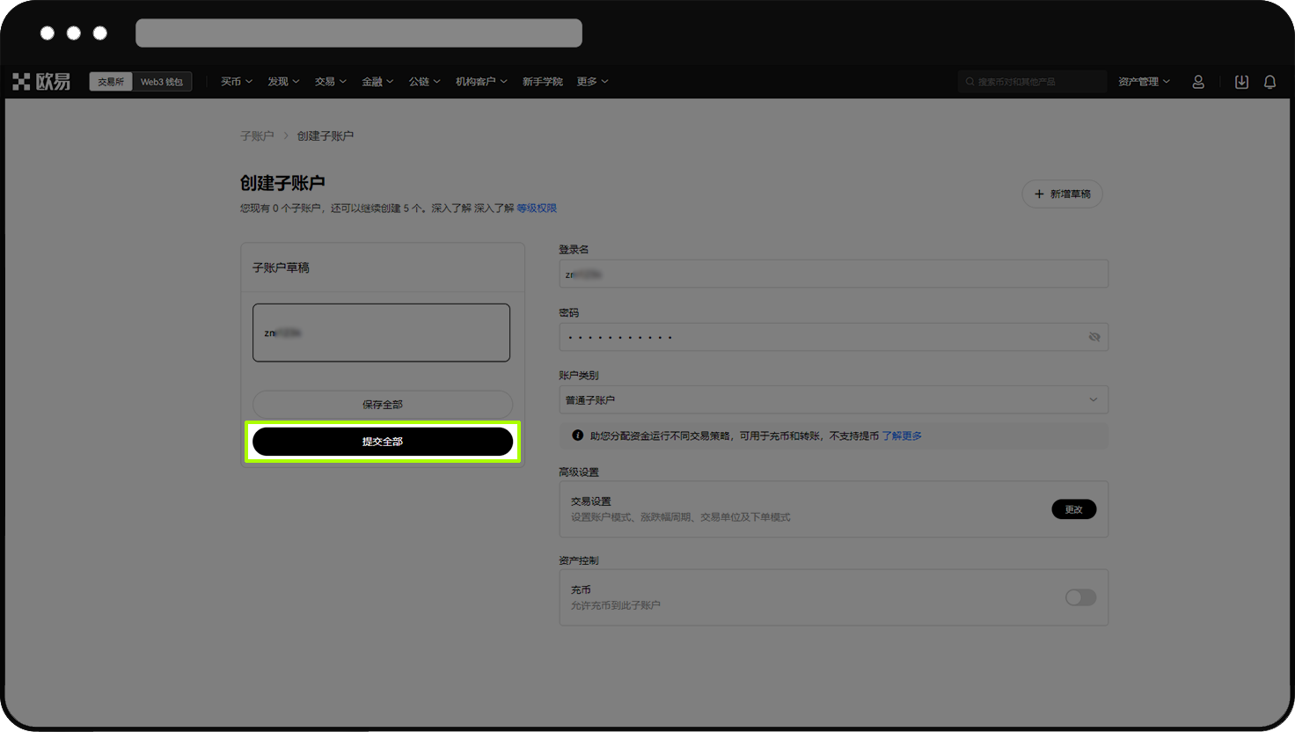Open the 了解更多 link
1295x732 pixels.
pyautogui.click(x=902, y=436)
